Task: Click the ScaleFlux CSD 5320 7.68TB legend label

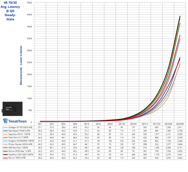Action: pyautogui.click(x=21, y=155)
